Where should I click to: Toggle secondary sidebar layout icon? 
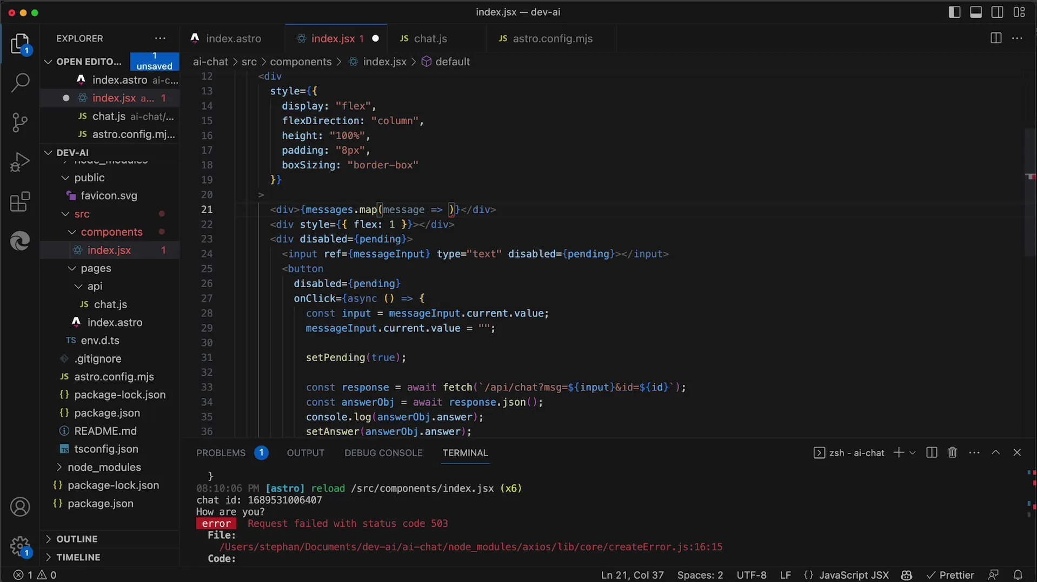click(x=998, y=12)
